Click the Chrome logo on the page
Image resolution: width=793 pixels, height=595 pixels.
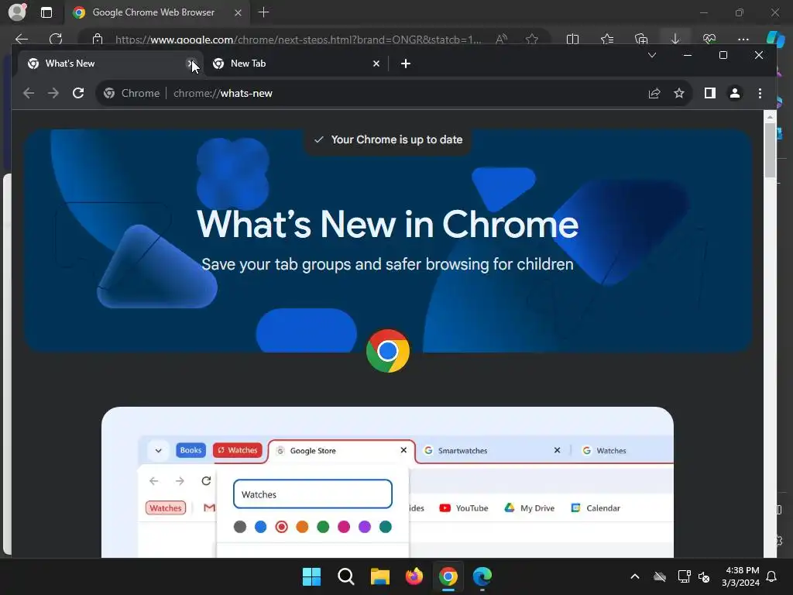coord(388,351)
